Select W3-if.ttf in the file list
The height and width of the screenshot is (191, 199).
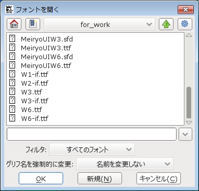34,101
